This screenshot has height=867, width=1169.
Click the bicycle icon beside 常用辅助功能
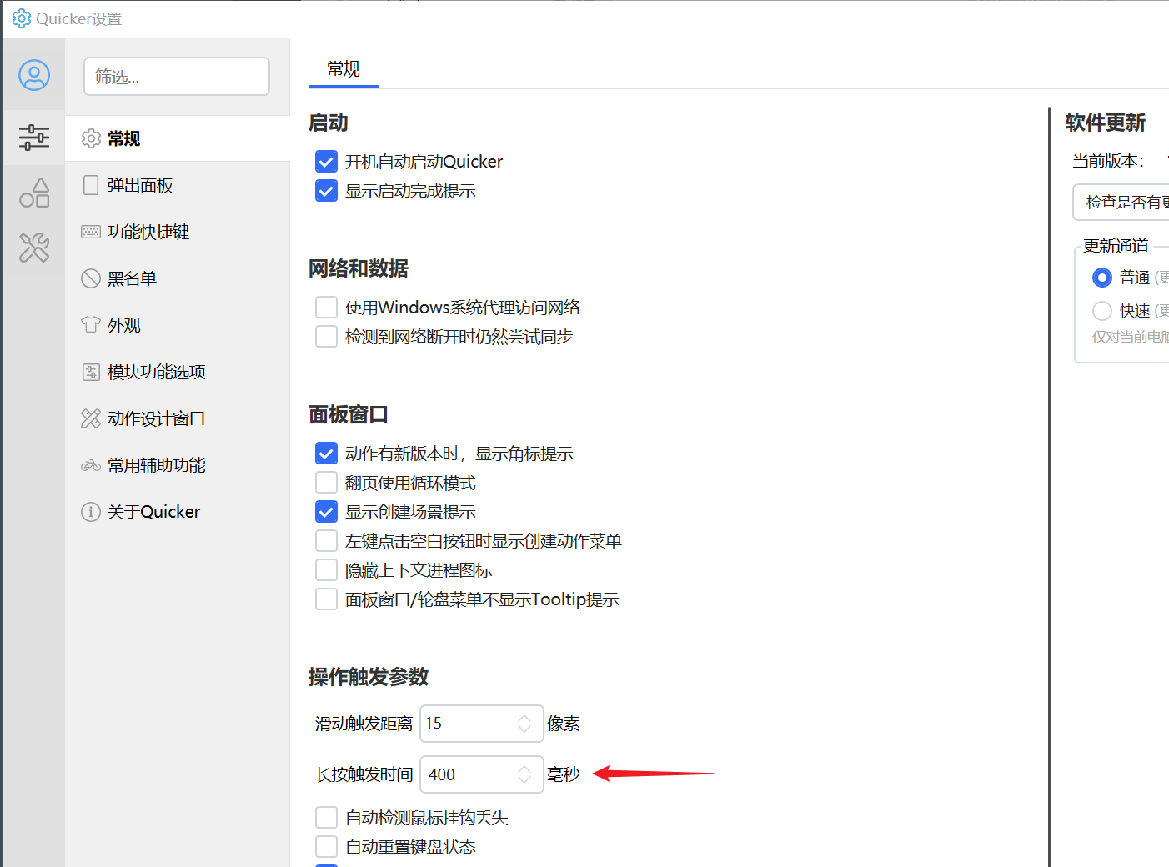(91, 465)
